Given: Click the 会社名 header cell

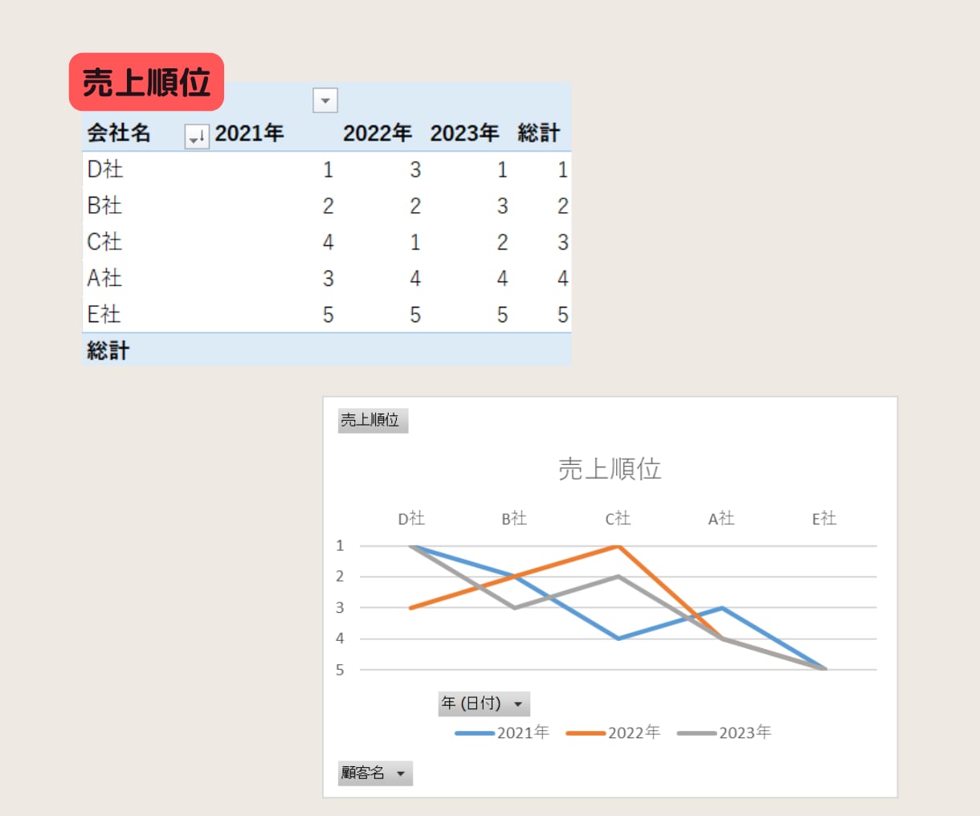Looking at the screenshot, I should (x=119, y=133).
